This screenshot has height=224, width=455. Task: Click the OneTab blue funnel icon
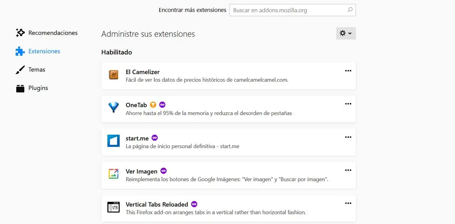[113, 108]
